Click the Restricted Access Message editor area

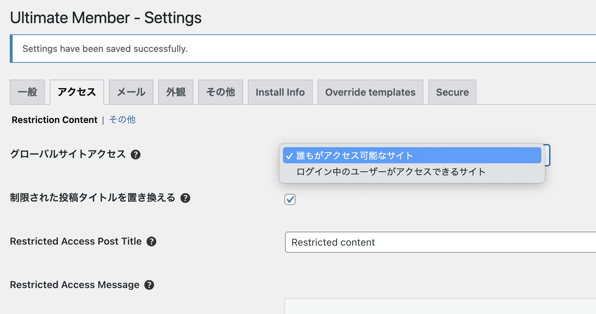point(441,306)
